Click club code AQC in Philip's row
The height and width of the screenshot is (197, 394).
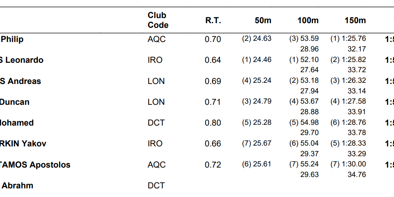(157, 39)
